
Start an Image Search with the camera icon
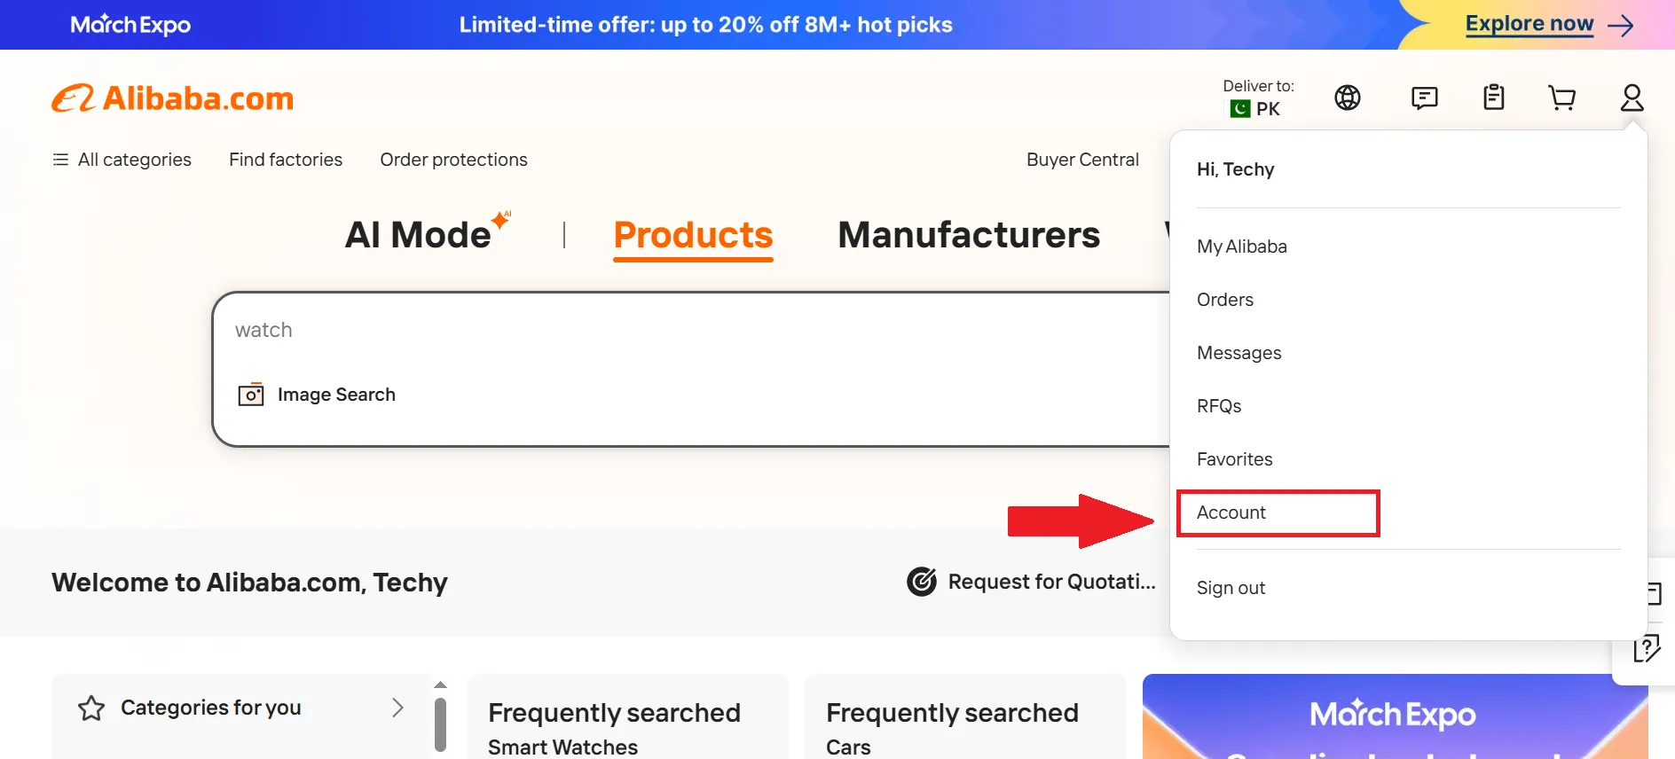(251, 394)
